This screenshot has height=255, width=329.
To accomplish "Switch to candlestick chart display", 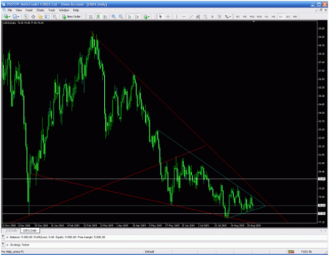I will [x=98, y=16].
